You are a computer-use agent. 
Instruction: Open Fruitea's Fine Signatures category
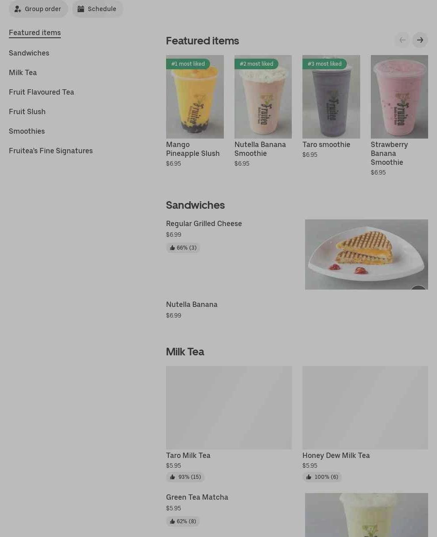(51, 151)
